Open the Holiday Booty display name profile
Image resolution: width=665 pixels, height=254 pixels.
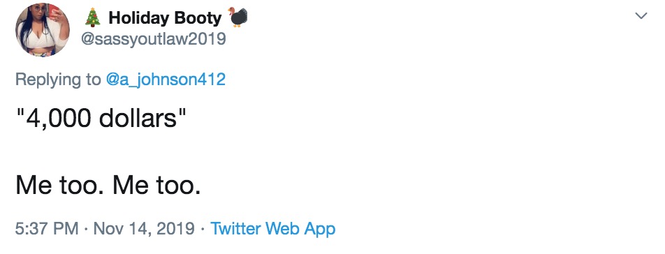(x=165, y=17)
